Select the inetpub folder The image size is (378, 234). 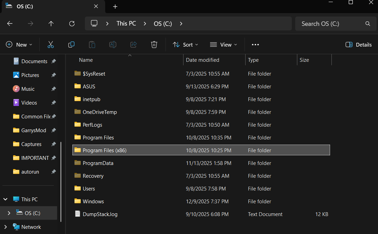pyautogui.click(x=91, y=99)
